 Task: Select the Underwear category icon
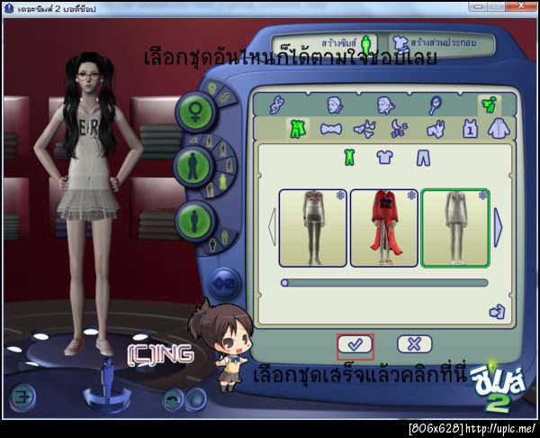point(365,129)
